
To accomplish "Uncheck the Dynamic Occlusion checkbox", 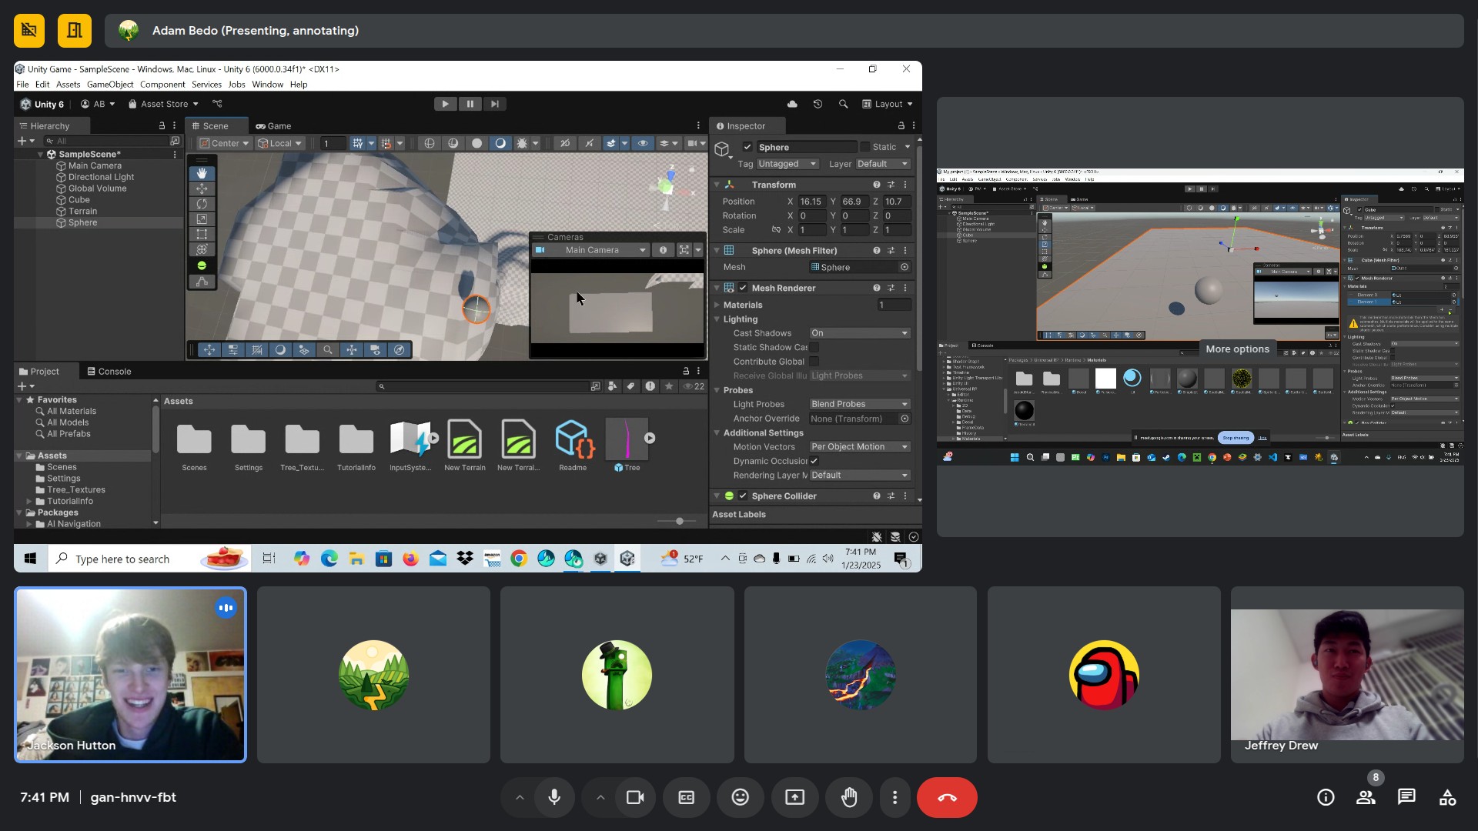I will pyautogui.click(x=814, y=461).
